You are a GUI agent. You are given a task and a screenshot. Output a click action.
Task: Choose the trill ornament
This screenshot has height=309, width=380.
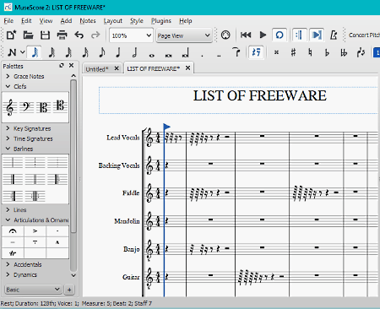click(x=13, y=253)
